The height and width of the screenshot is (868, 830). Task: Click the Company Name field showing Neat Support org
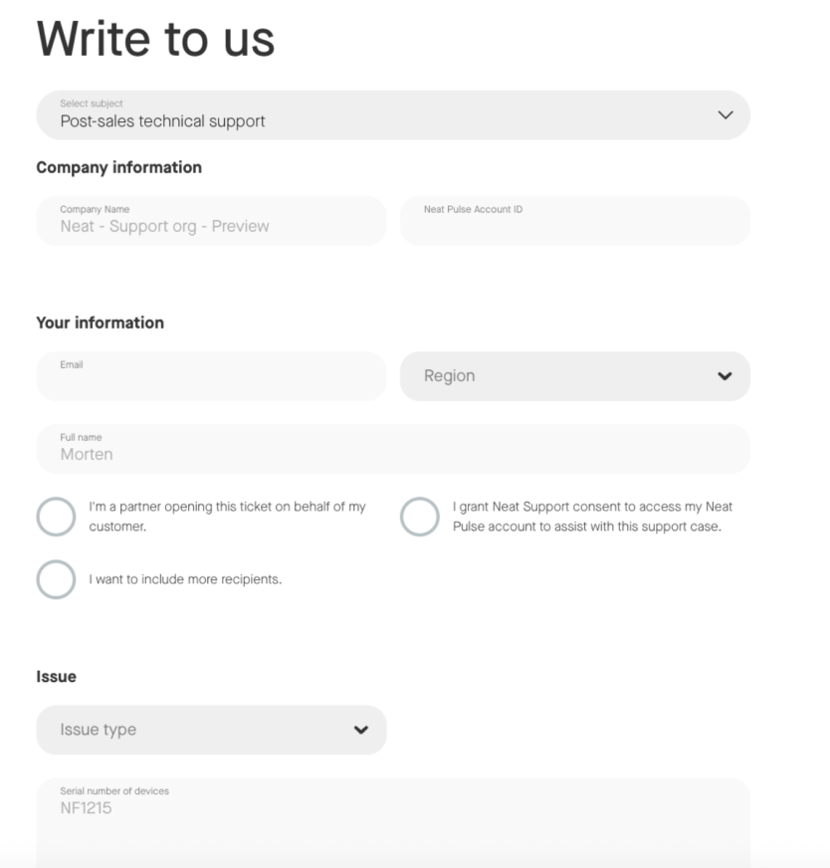[211, 220]
